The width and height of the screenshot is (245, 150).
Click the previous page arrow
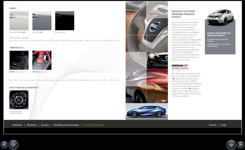click(14, 145)
